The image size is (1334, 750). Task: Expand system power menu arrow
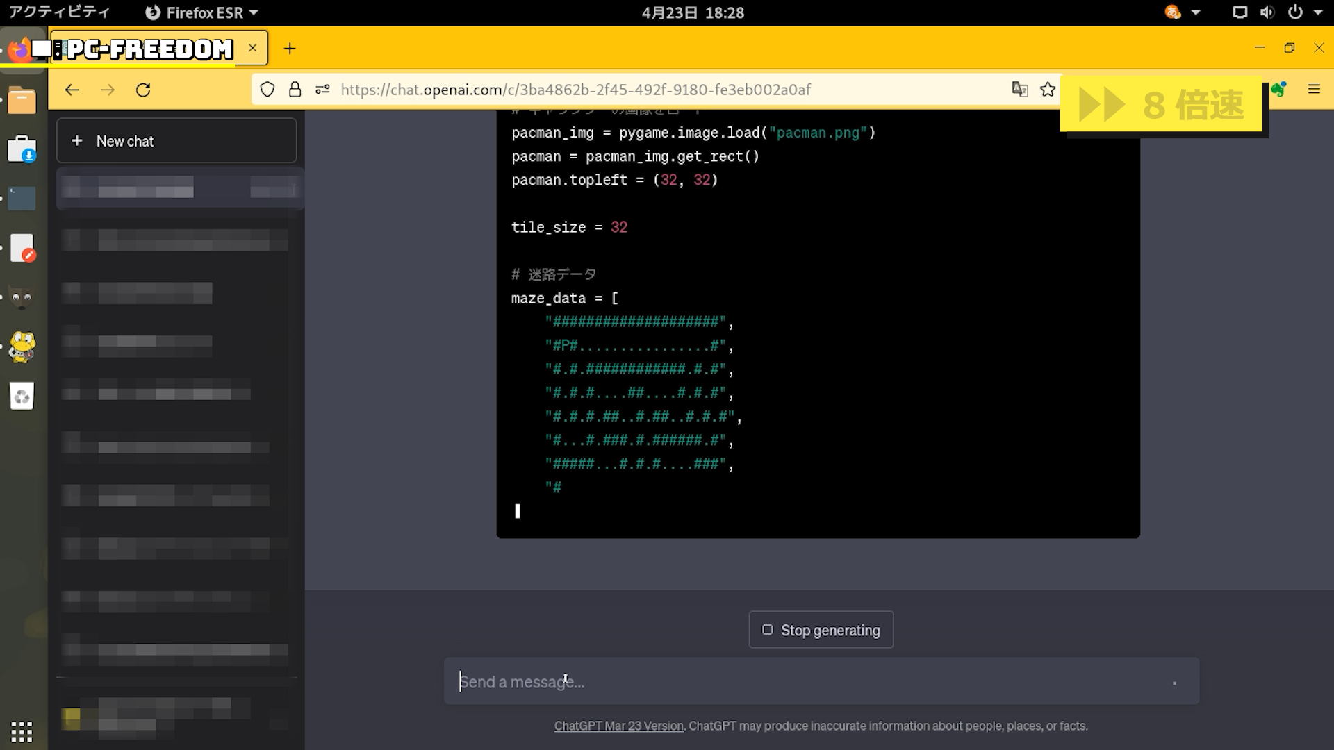1318,12
